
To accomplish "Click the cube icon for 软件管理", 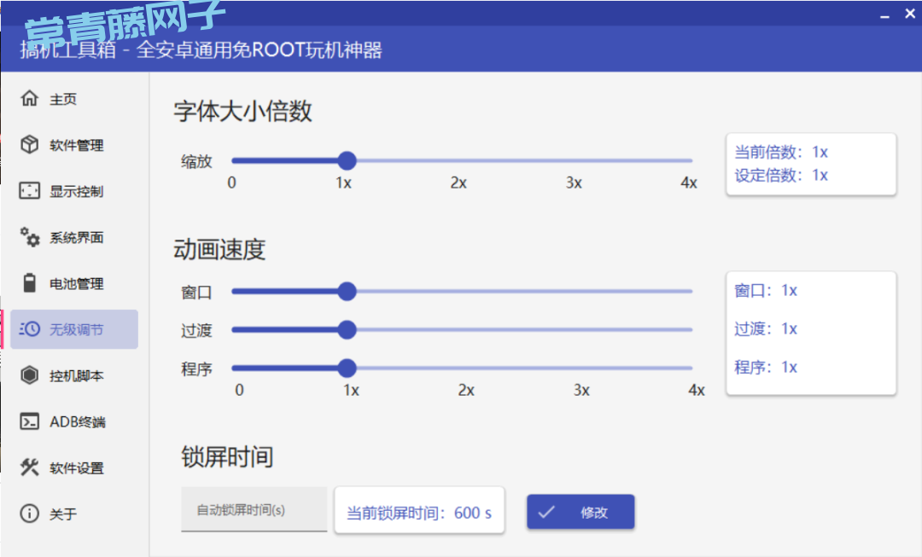I will (x=30, y=145).
